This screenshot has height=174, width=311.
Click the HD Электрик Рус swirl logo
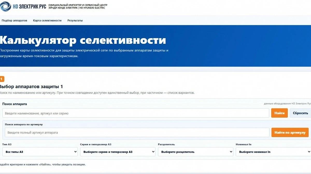click(6, 6)
